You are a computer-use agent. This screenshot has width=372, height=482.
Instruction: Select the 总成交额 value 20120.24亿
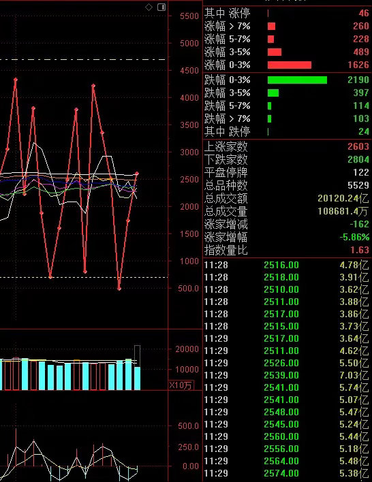pyautogui.click(x=343, y=198)
